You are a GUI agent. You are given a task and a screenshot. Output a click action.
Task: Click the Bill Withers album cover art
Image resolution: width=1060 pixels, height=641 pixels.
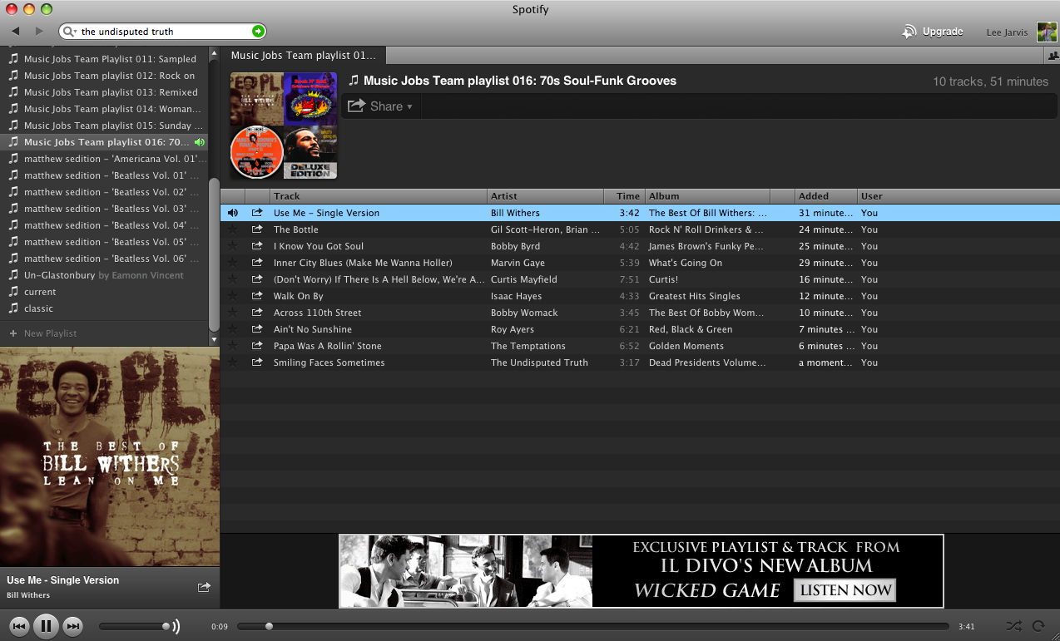click(110, 456)
